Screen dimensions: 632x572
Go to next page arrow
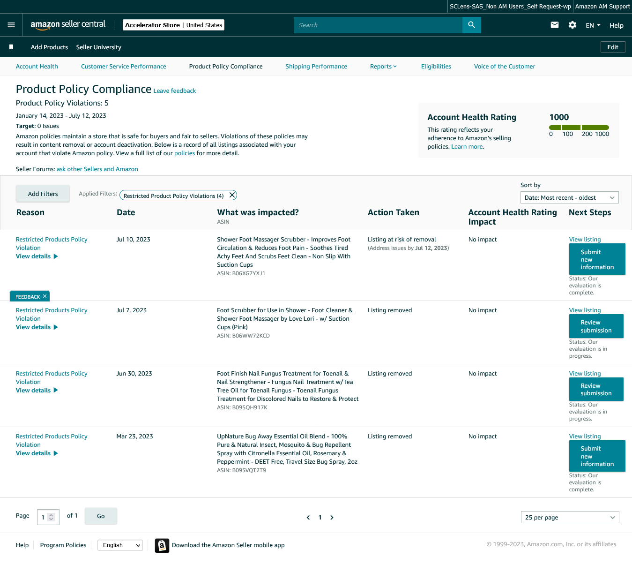332,518
